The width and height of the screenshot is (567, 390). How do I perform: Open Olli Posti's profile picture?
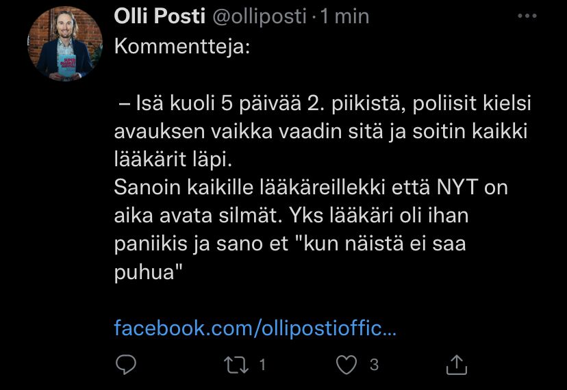[x=65, y=44]
